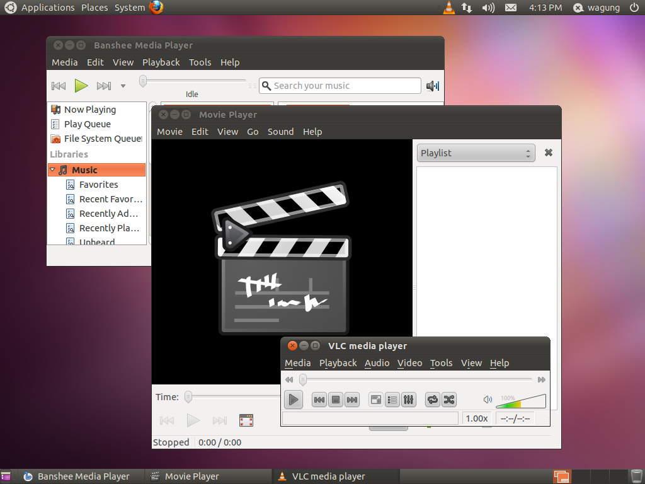Select Recent Favorites playlist in Banshee
This screenshot has height=484, width=645.
[x=104, y=199]
